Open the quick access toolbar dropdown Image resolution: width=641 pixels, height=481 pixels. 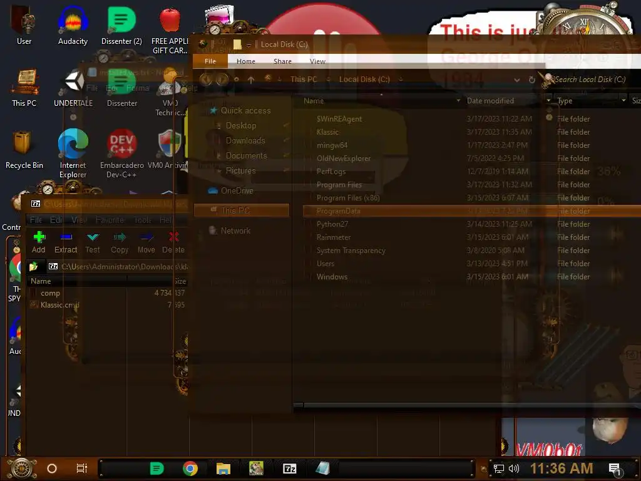[x=249, y=44]
